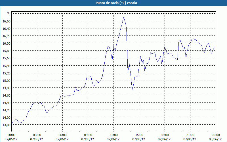The height and width of the screenshot is (142, 227).
Task: Click the 15,60 y-axis label
Action: [x=7, y=58]
